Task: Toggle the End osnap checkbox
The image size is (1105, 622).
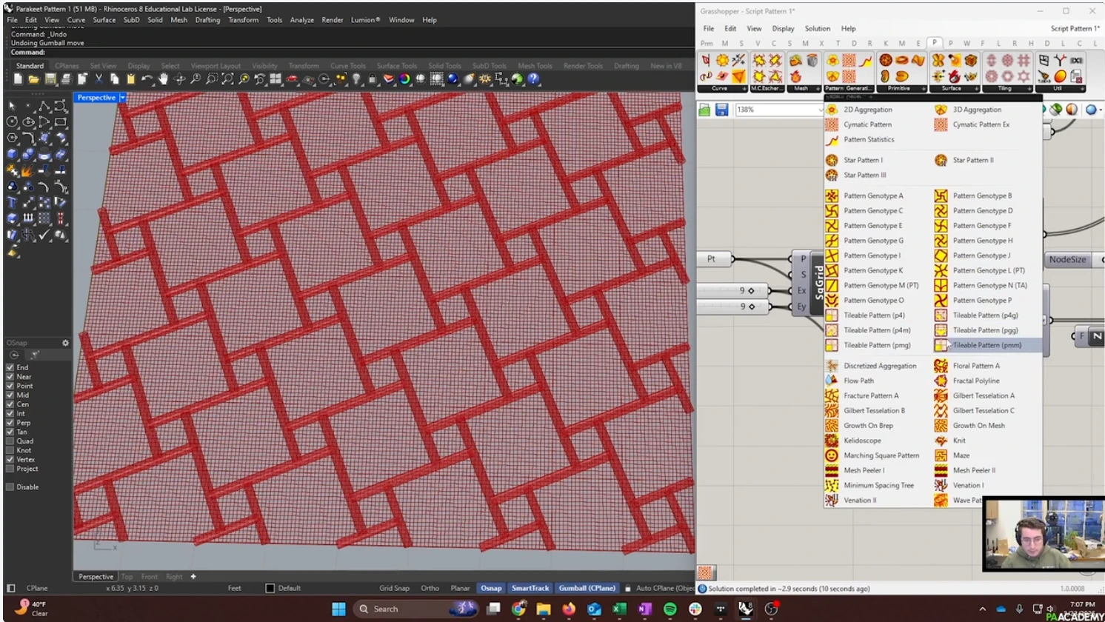Action: click(10, 367)
